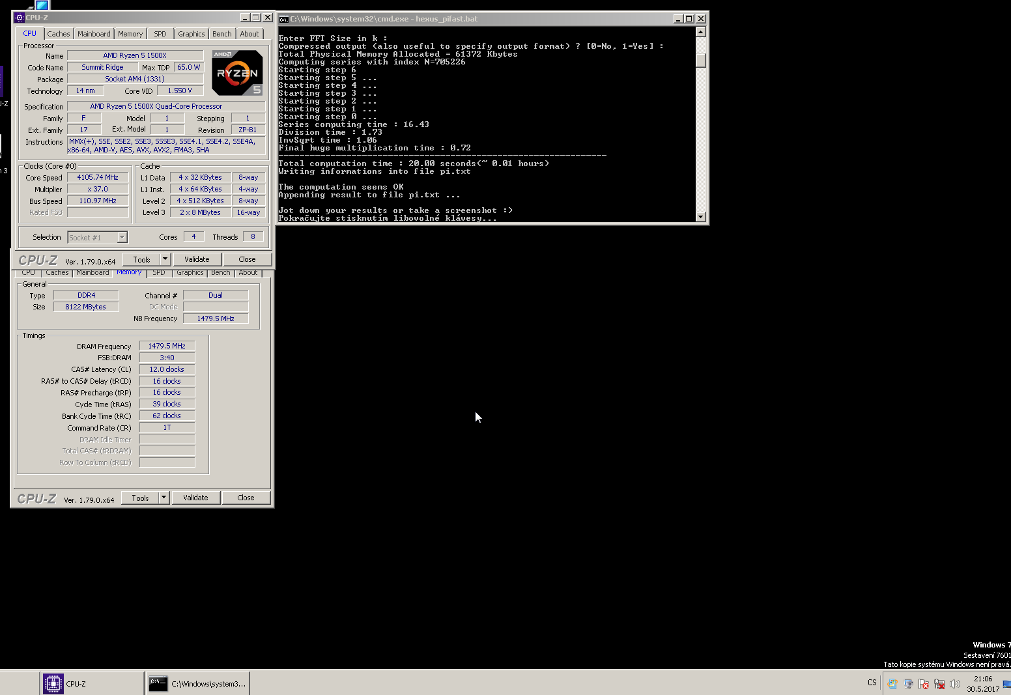Viewport: 1011px width, 695px height.
Task: Click Channel # field Dual
Action: tap(216, 295)
